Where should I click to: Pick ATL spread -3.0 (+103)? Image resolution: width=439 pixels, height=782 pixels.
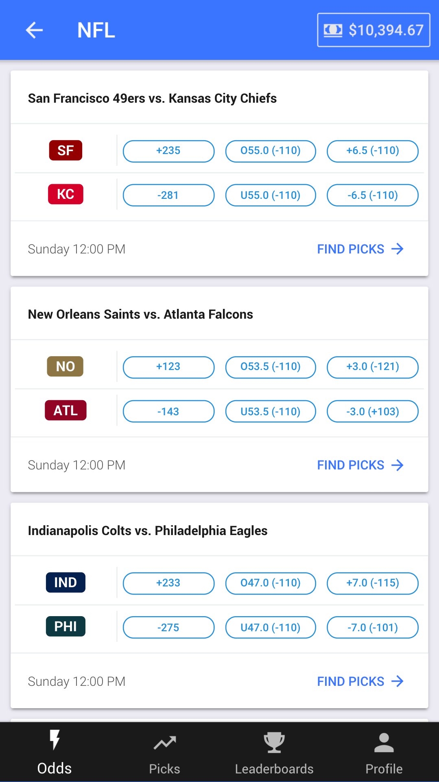(x=372, y=412)
